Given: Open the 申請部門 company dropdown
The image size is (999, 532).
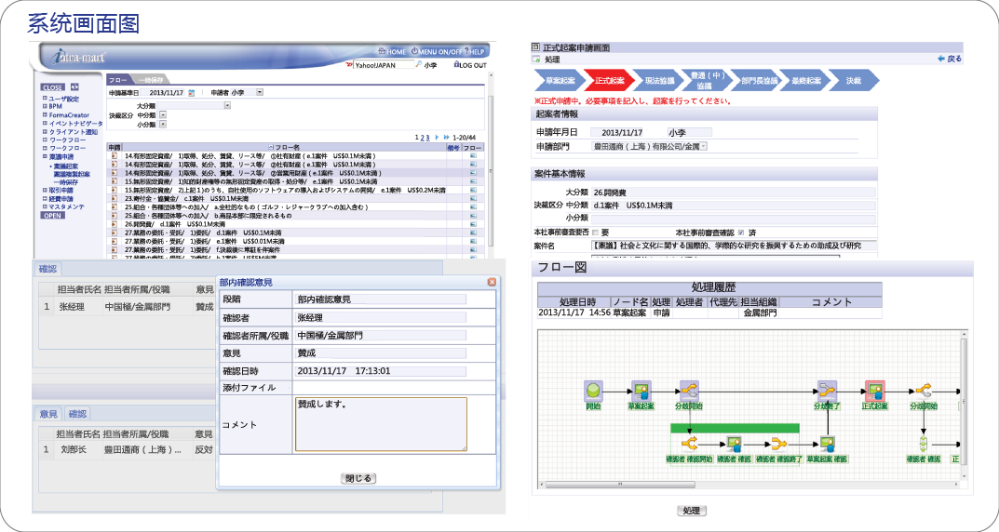Looking at the screenshot, I should coord(704,147).
